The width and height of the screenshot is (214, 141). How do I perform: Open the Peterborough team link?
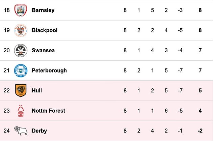pyautogui.click(x=49, y=70)
